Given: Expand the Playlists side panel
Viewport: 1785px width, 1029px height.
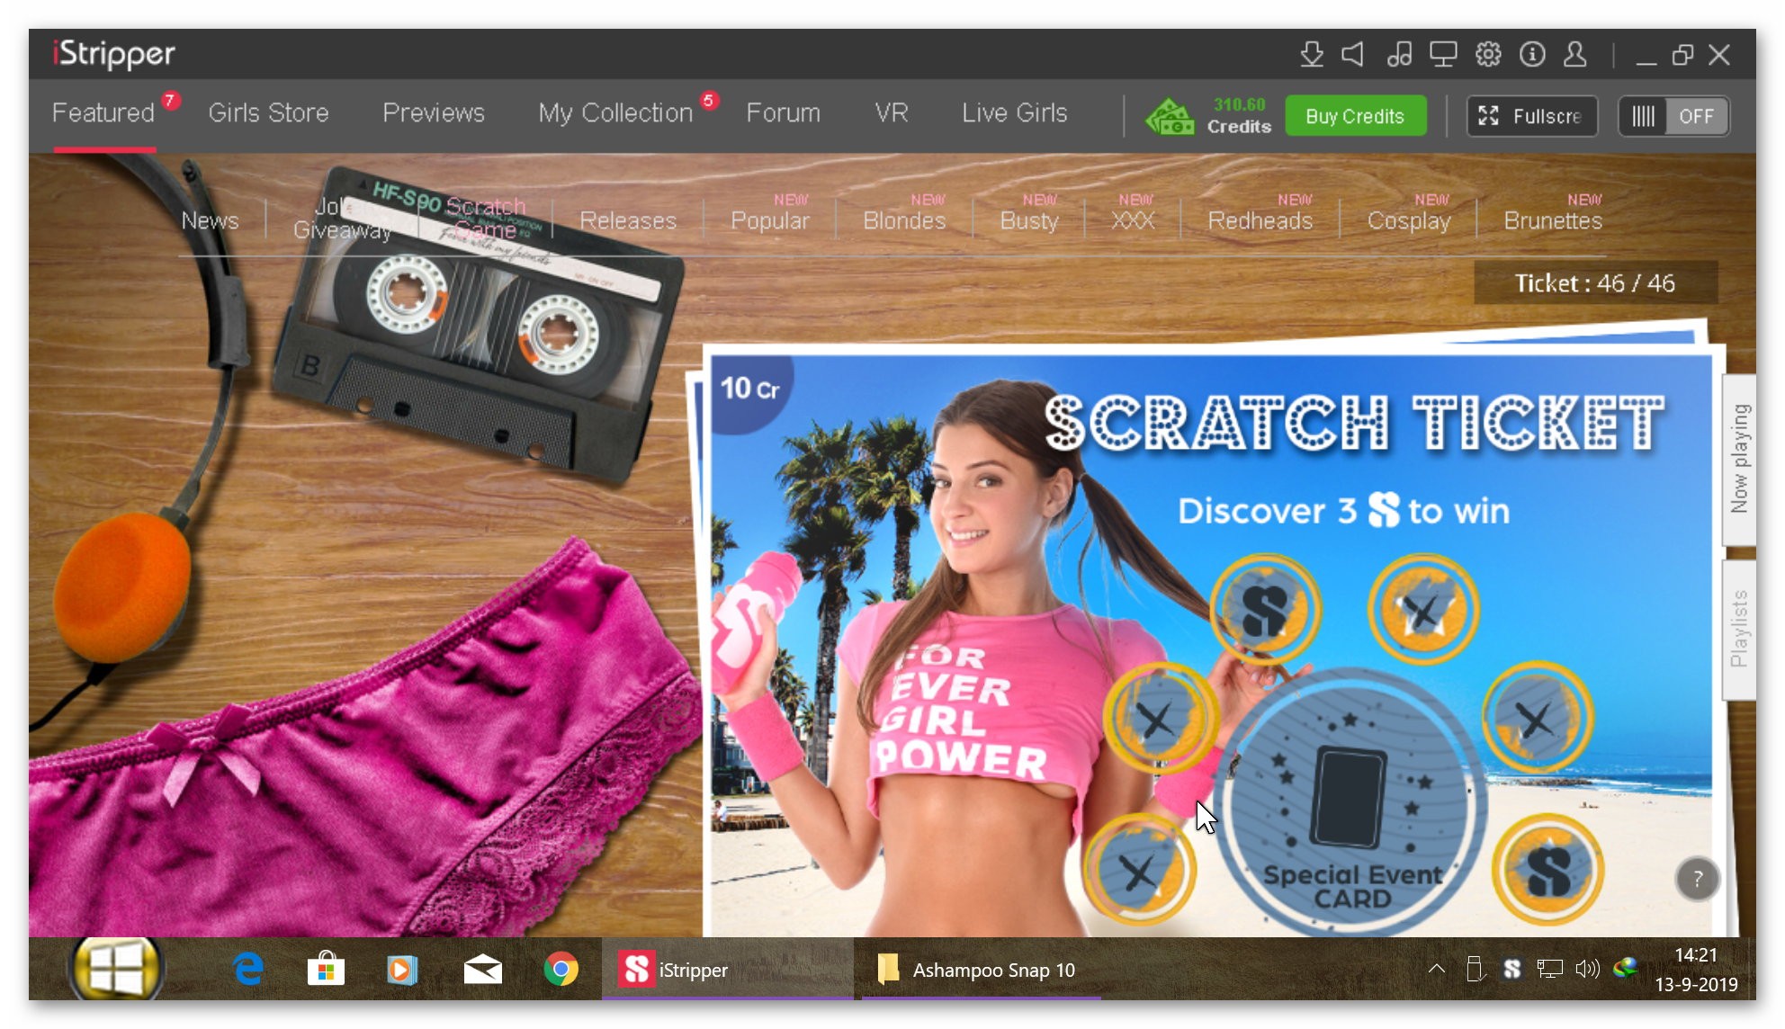Looking at the screenshot, I should (1739, 629).
